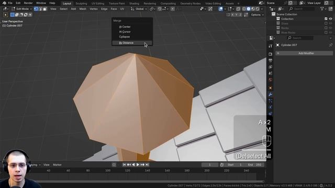Click the Blender logo icon
Screen dimensions: 335x188
click(4, 3)
